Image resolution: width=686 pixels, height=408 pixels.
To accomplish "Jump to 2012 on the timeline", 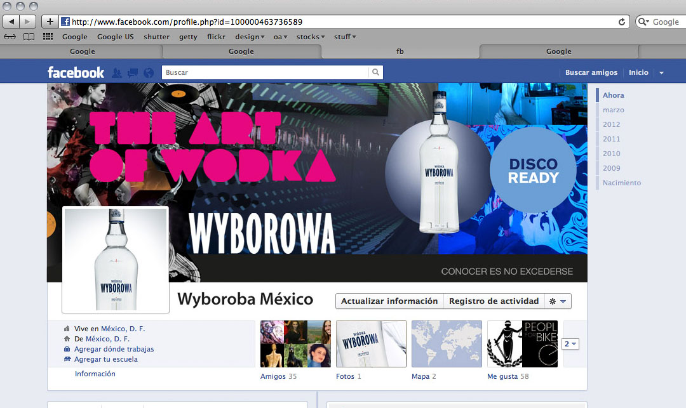I will coord(611,124).
